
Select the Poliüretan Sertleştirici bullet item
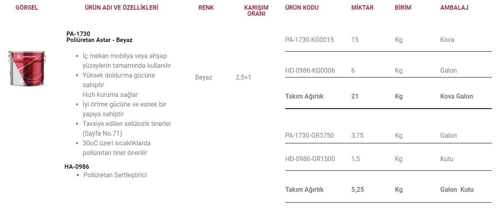click(115, 175)
